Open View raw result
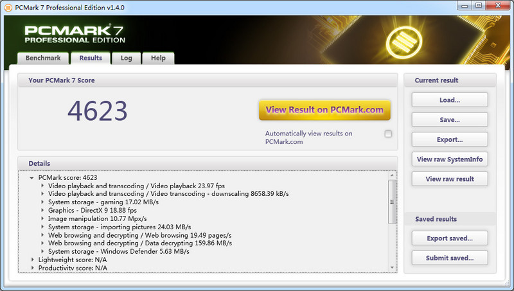 pos(450,179)
